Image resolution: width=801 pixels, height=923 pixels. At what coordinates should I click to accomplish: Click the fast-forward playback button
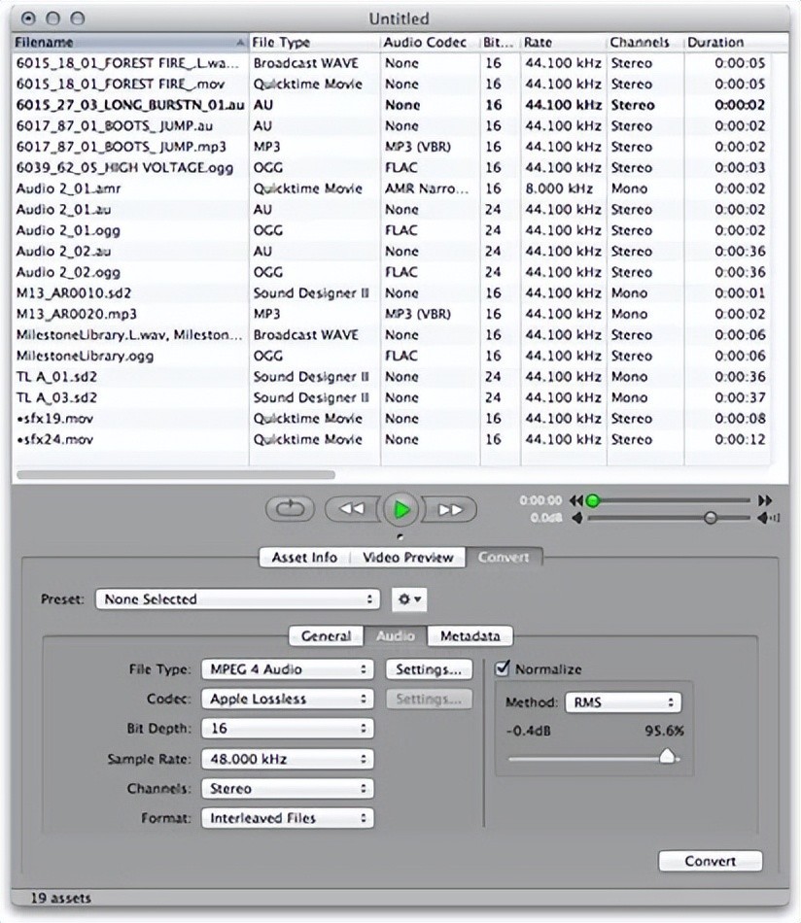(x=450, y=509)
